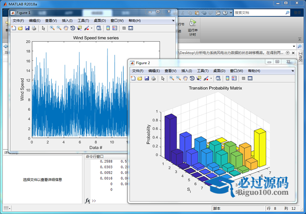306x214 pixels.
Task: Open the current folder path dropdown arrow
Action: [294, 46]
